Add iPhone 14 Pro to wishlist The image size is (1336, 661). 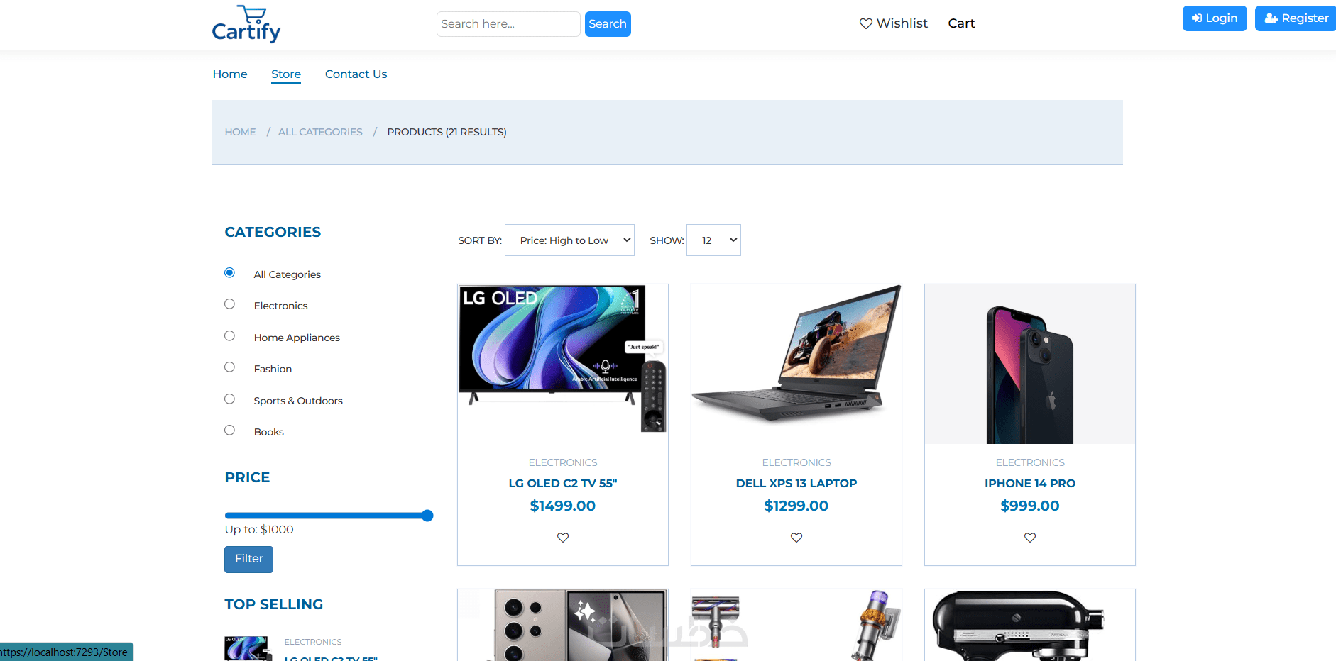click(1030, 538)
